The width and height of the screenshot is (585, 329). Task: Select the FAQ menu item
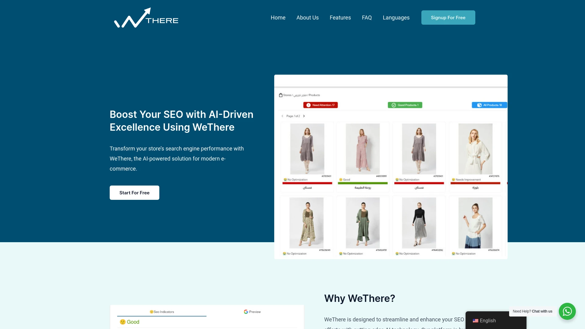coord(367,17)
